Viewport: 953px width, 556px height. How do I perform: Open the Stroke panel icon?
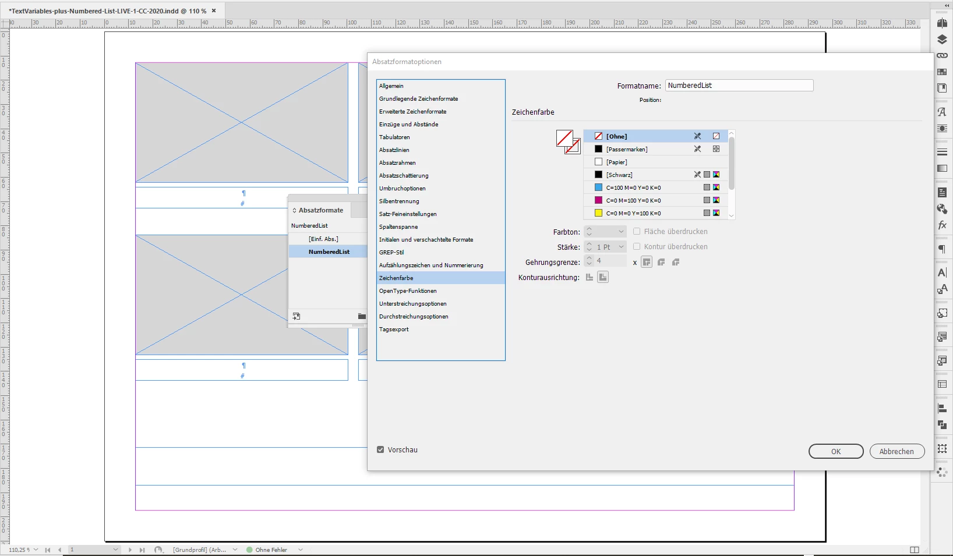942,152
